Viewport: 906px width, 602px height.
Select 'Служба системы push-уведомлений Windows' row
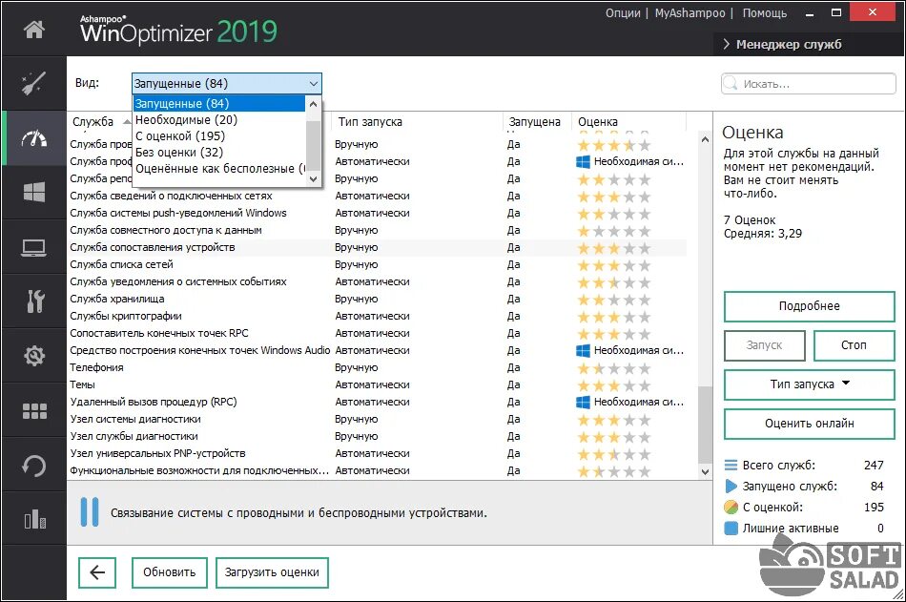coord(378,214)
